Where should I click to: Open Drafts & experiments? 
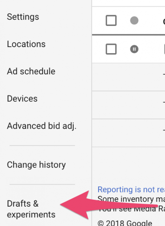(31, 209)
